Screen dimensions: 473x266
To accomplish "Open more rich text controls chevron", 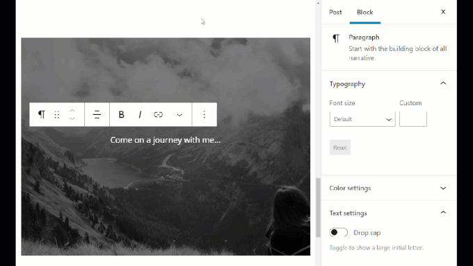I will coord(179,115).
